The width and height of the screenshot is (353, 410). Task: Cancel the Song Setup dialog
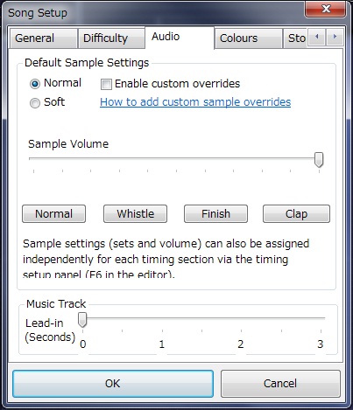point(280,384)
